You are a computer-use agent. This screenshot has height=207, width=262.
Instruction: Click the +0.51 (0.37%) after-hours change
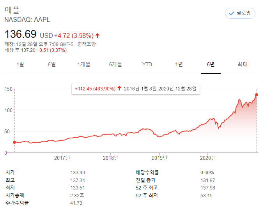click(52, 50)
